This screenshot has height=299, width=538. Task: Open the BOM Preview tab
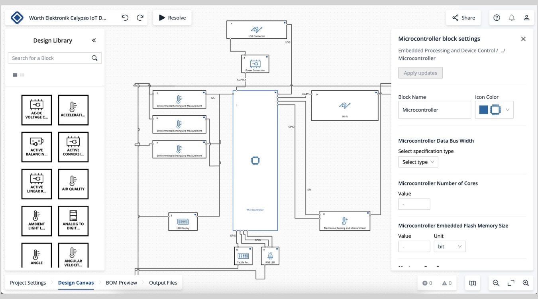pyautogui.click(x=121, y=283)
